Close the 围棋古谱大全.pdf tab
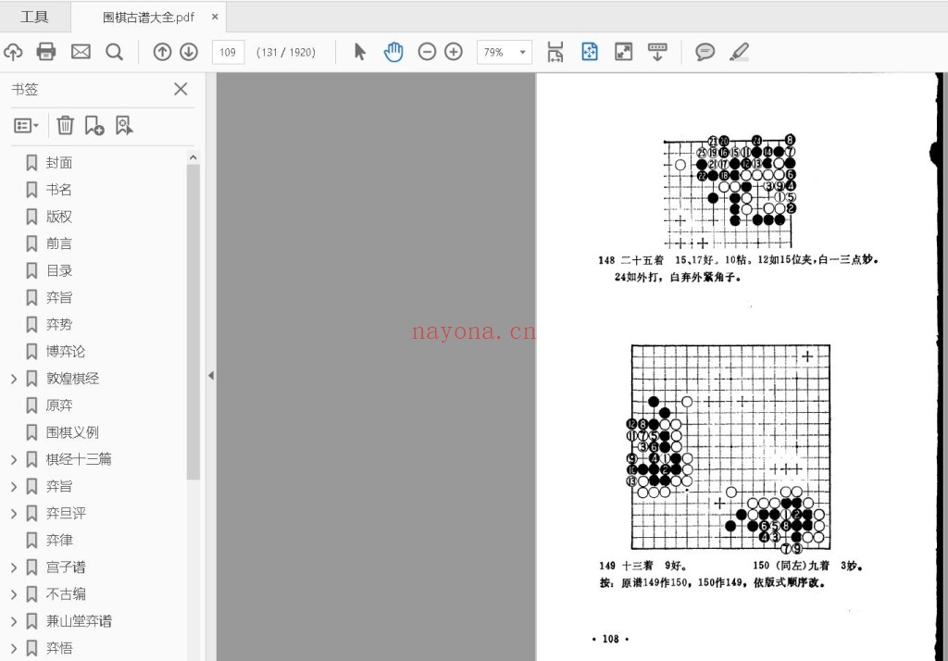This screenshot has height=661, width=948. pyautogui.click(x=215, y=17)
